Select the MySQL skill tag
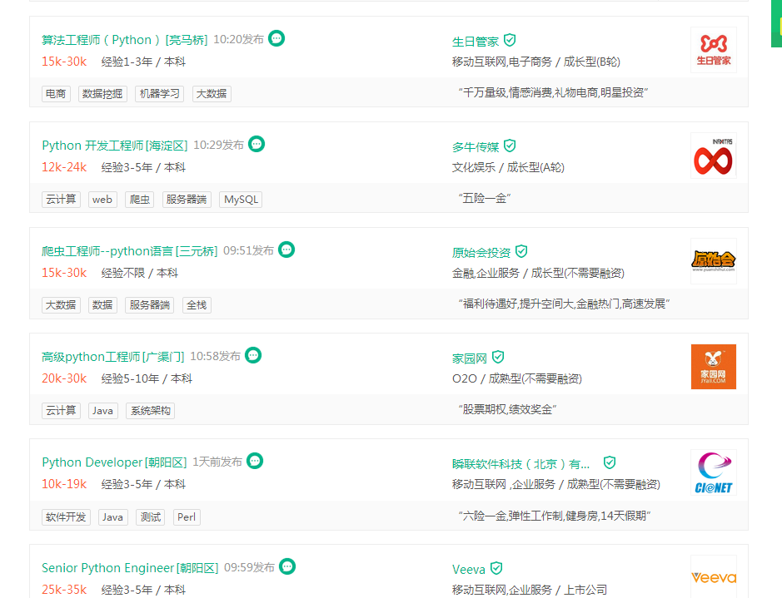This screenshot has height=598, width=782. pos(241,200)
